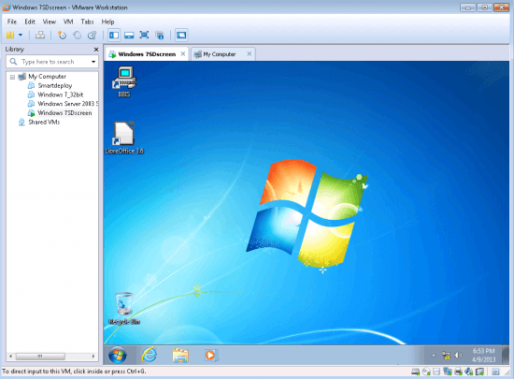This screenshot has width=514, height=379.
Task: Click the USB device status bar icon
Action: click(x=480, y=372)
